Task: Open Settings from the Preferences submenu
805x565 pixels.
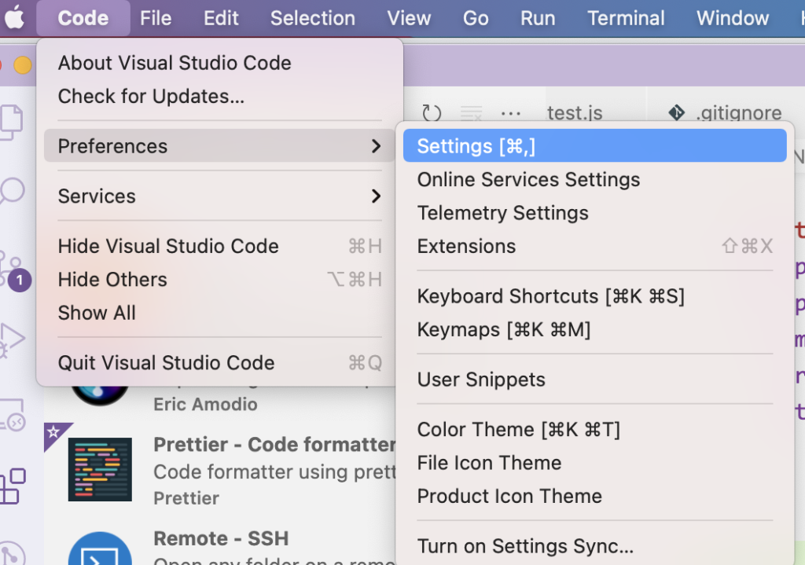Action: click(x=594, y=146)
